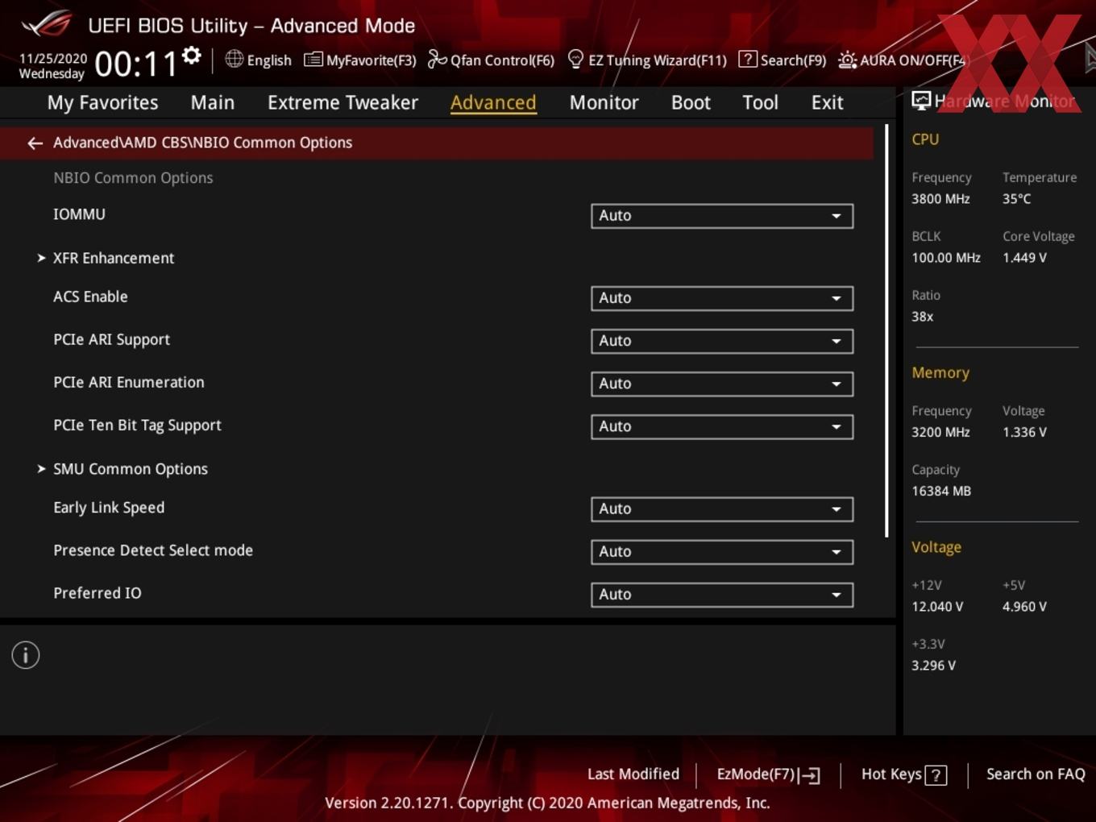Open Presence Detect Select mode dropdown
The width and height of the screenshot is (1096, 822).
pos(722,552)
